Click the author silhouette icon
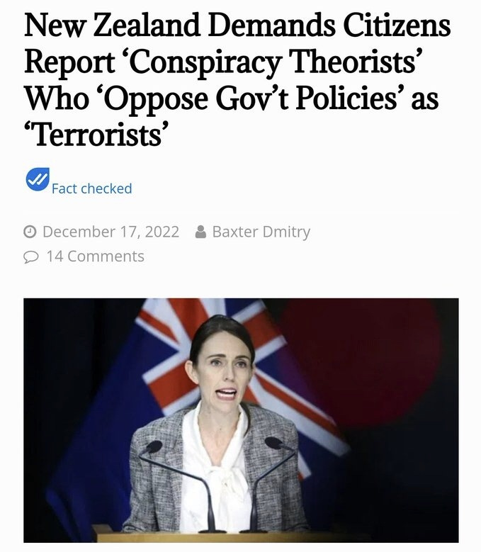Viewport: 481px width, 552px height. point(200,232)
